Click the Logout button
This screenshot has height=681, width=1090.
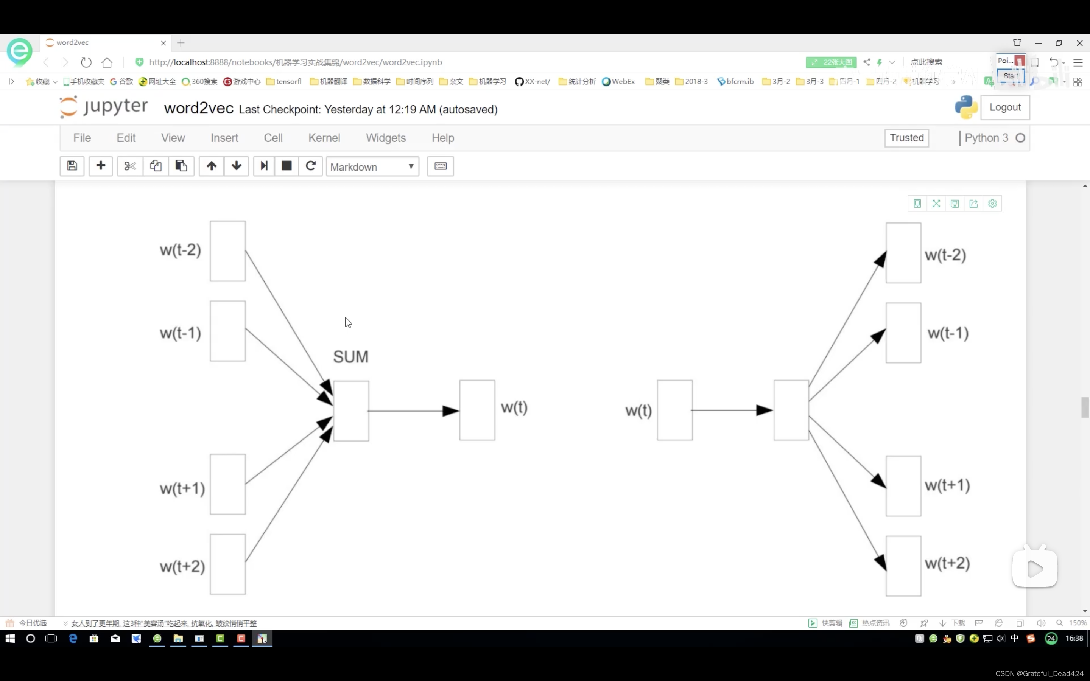pyautogui.click(x=1005, y=108)
